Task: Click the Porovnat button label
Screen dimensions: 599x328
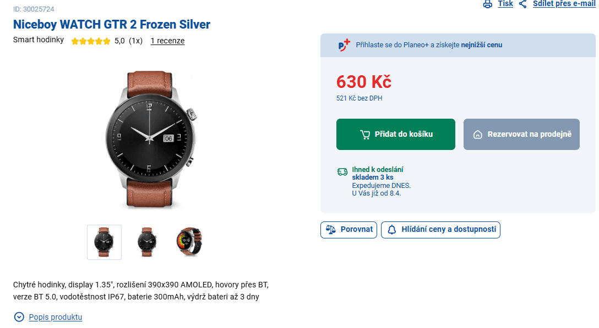Action: pyautogui.click(x=356, y=230)
